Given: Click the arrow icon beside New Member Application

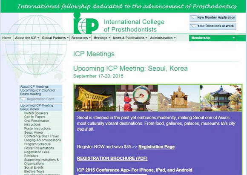Looking at the screenshot, I should pyautogui.click(x=193, y=17).
